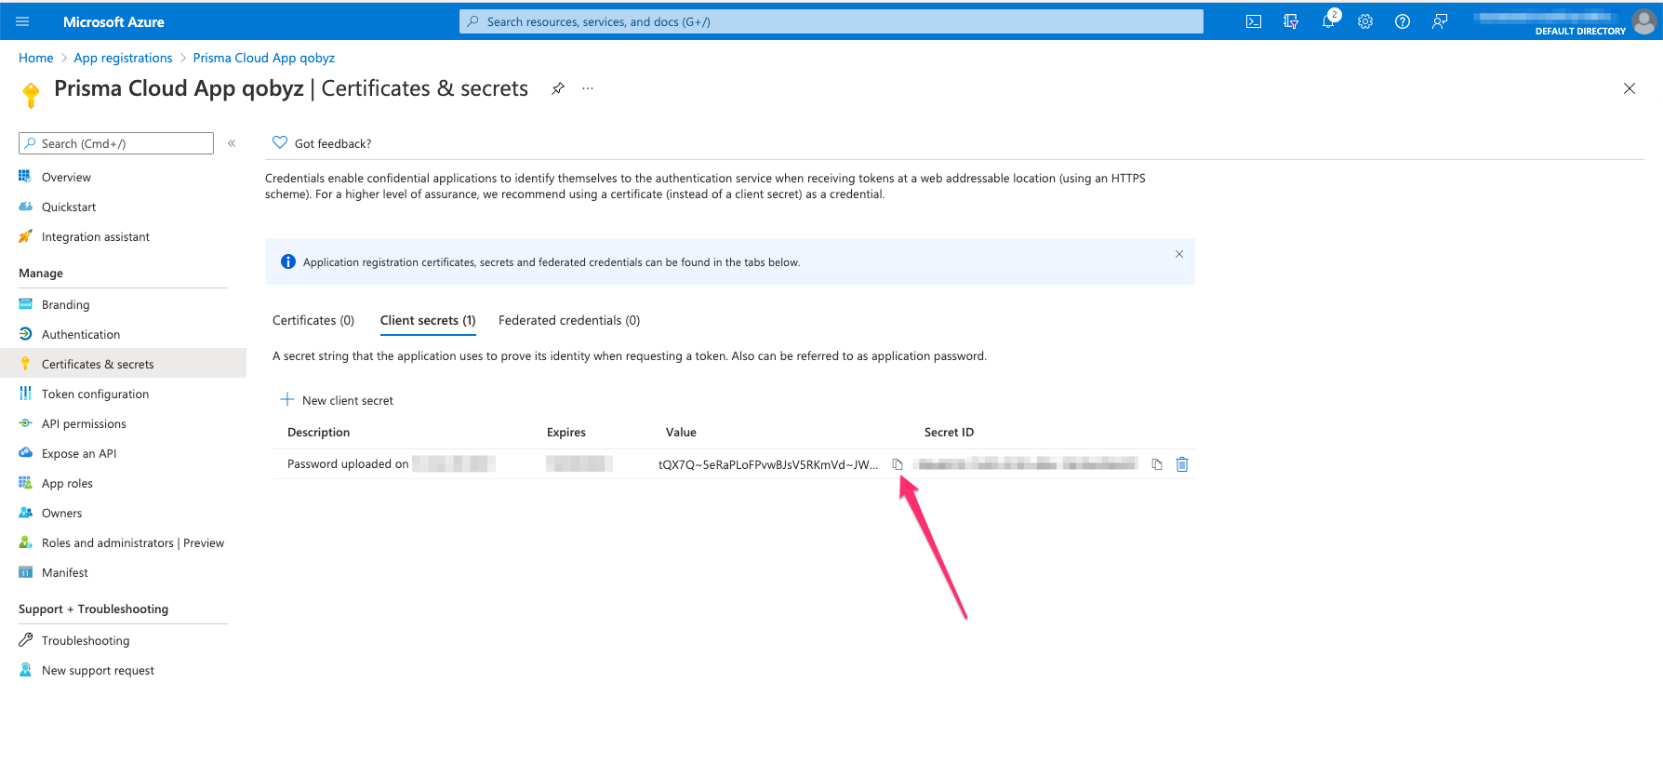The image size is (1663, 776).
Task: Open New support request
Action: [x=98, y=670]
